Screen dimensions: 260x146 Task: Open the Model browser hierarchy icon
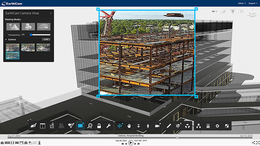pos(199,126)
